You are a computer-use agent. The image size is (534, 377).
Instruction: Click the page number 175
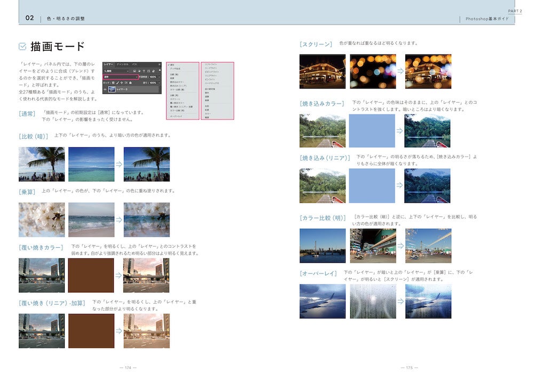coord(410,367)
